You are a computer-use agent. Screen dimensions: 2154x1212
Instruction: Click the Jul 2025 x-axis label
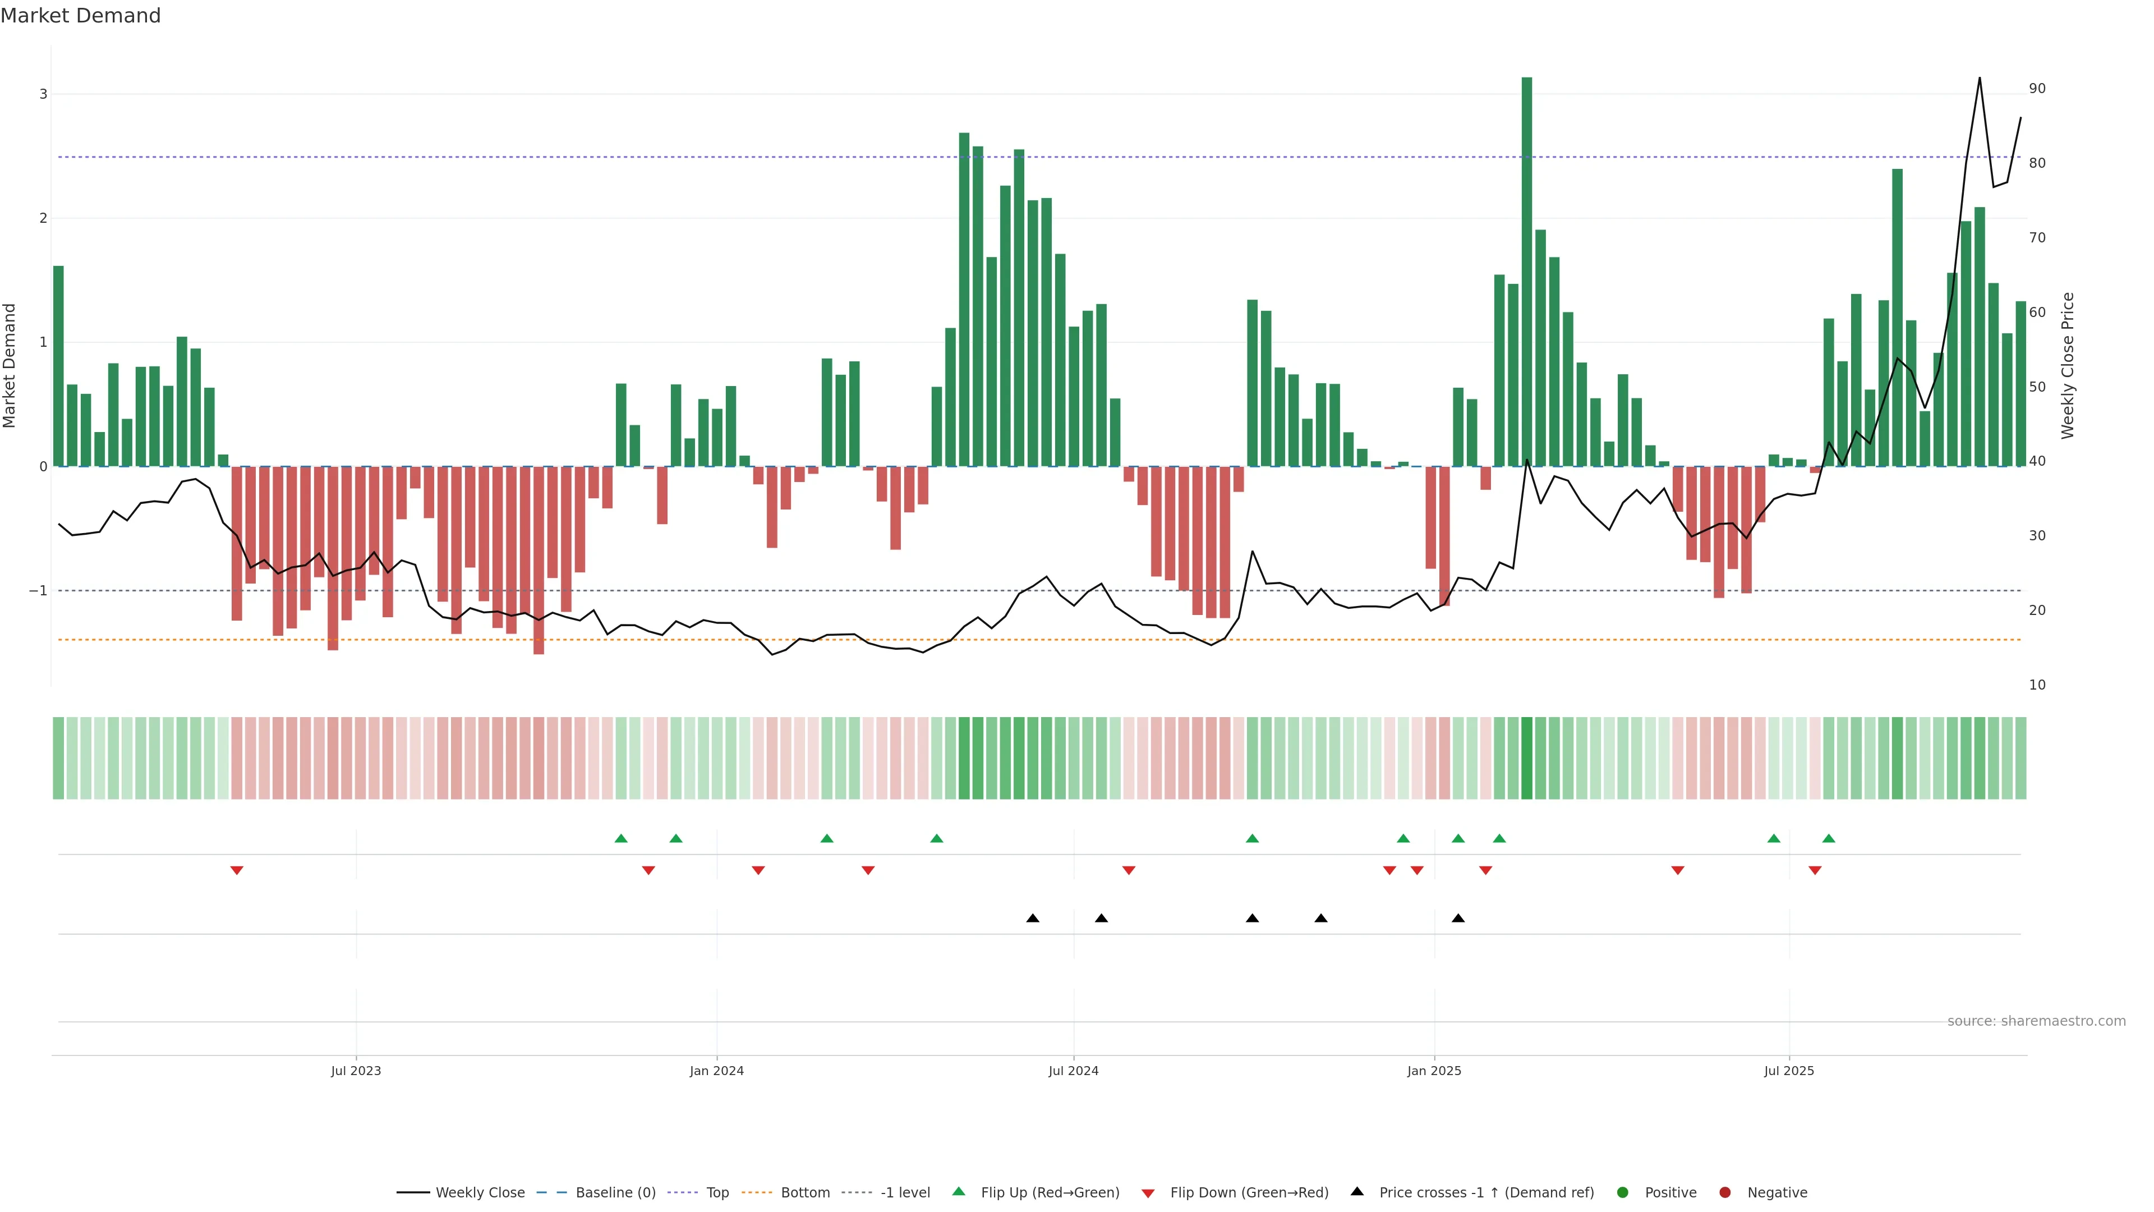pyautogui.click(x=1789, y=1071)
